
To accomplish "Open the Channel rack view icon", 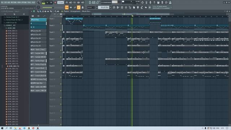I will tap(122, 7).
